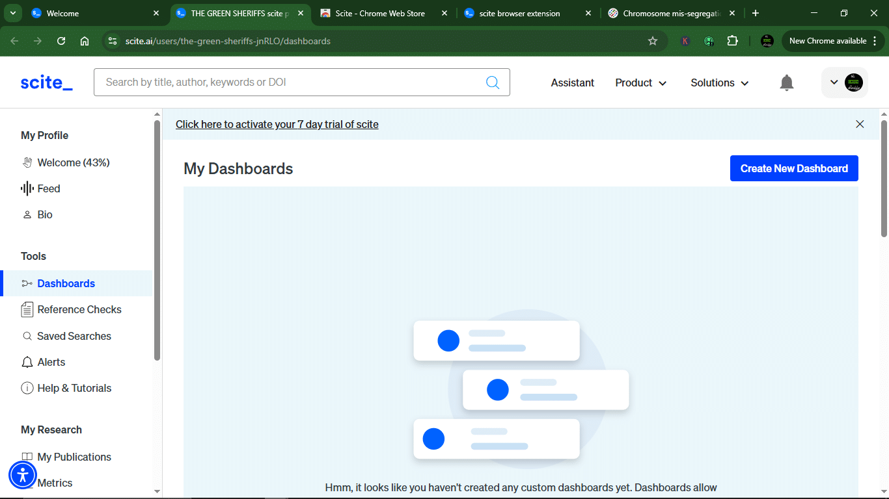
Task: Switch to the Chromosome mis-segregation tab
Action: pyautogui.click(x=672, y=13)
